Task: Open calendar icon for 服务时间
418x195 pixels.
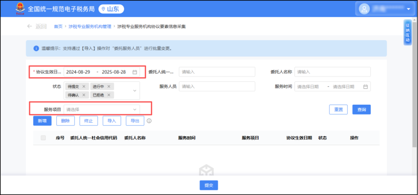Action: [x=365, y=87]
